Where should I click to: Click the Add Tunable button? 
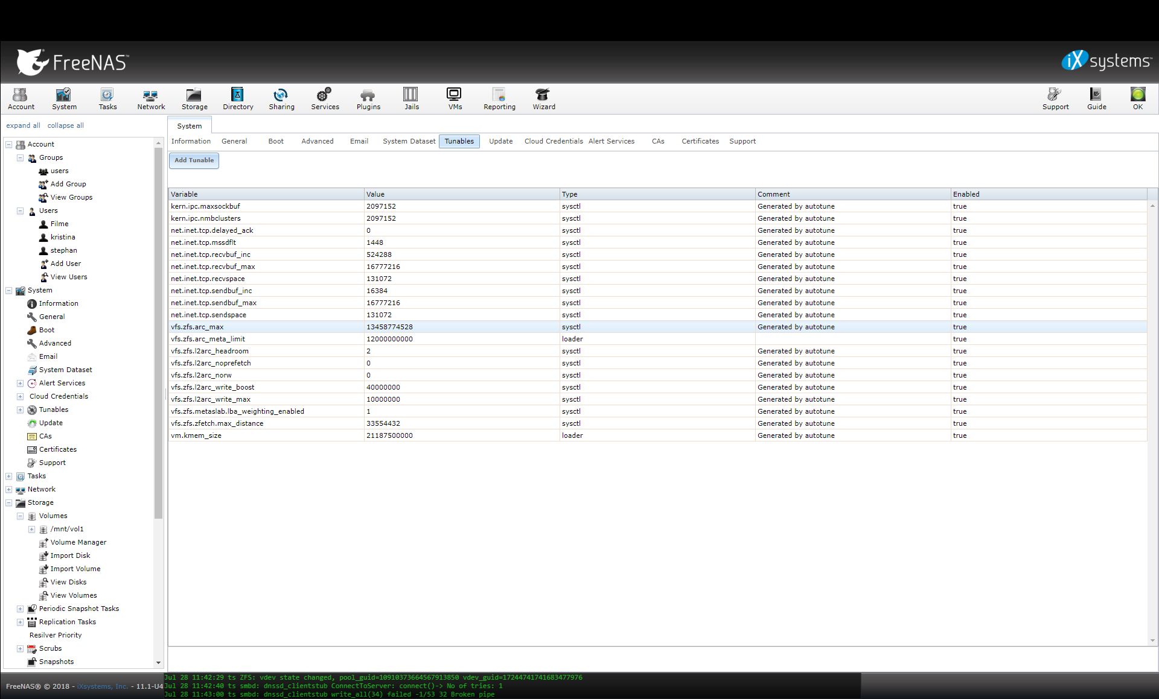click(194, 160)
